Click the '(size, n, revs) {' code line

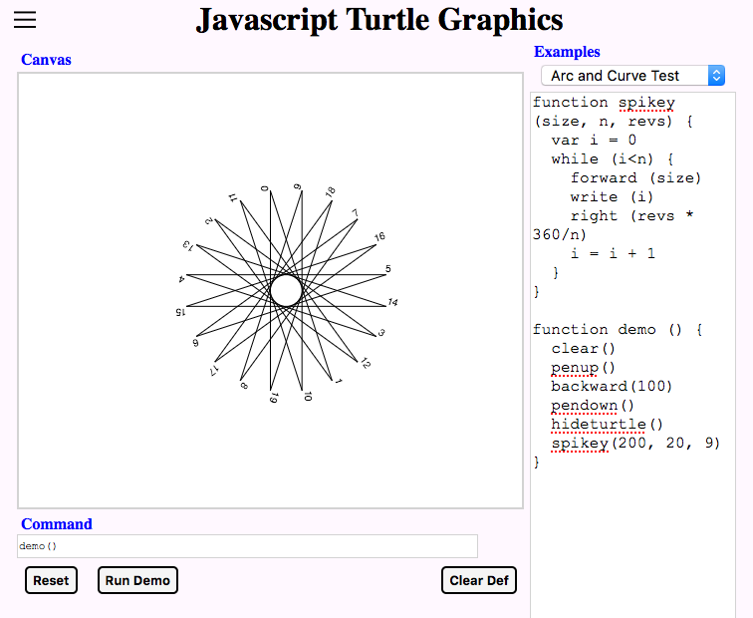click(x=614, y=121)
